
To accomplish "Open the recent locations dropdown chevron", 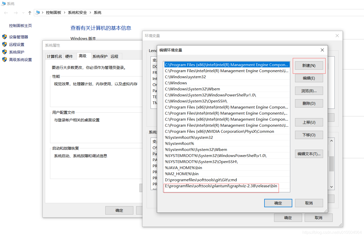I will [23, 13].
